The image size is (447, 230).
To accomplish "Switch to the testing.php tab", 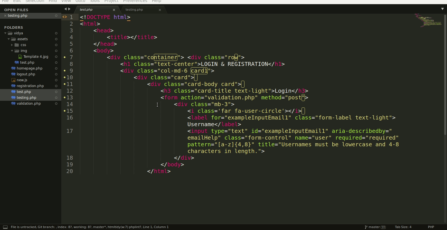I will tap(134, 9).
